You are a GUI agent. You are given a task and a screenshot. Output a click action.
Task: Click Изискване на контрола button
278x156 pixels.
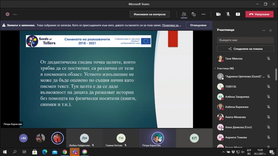(150, 14)
